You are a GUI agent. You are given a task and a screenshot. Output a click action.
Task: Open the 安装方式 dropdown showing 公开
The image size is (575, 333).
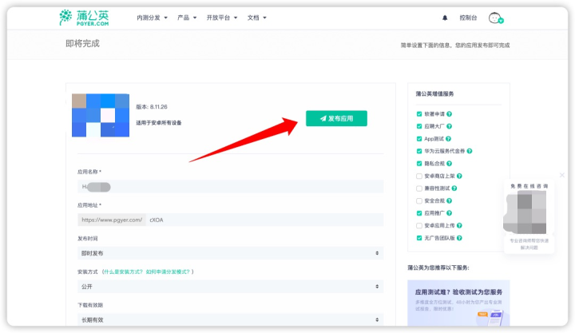pos(230,287)
